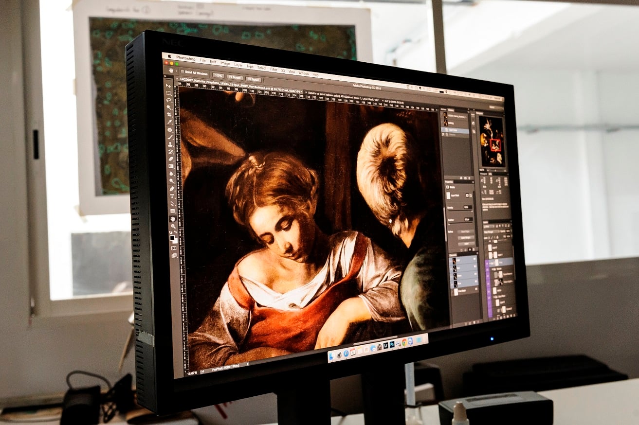Select the Move tool

pyautogui.click(x=168, y=85)
